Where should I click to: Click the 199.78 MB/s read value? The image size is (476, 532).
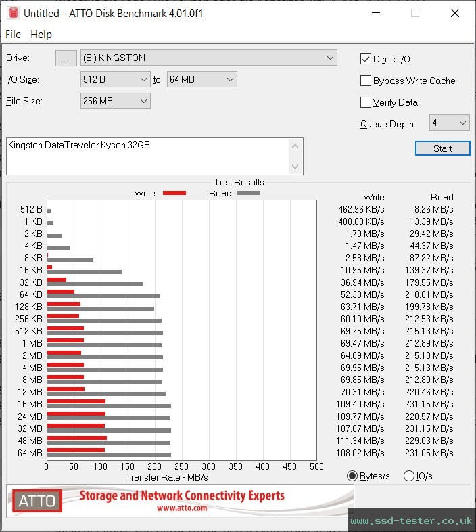coord(429,307)
